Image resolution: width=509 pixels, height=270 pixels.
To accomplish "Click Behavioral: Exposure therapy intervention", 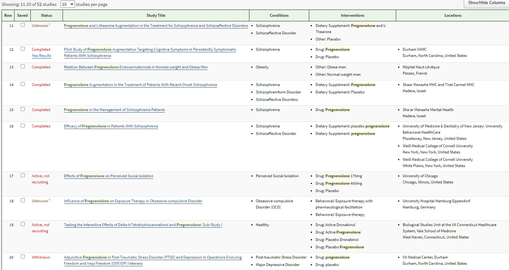I will [x=340, y=215].
